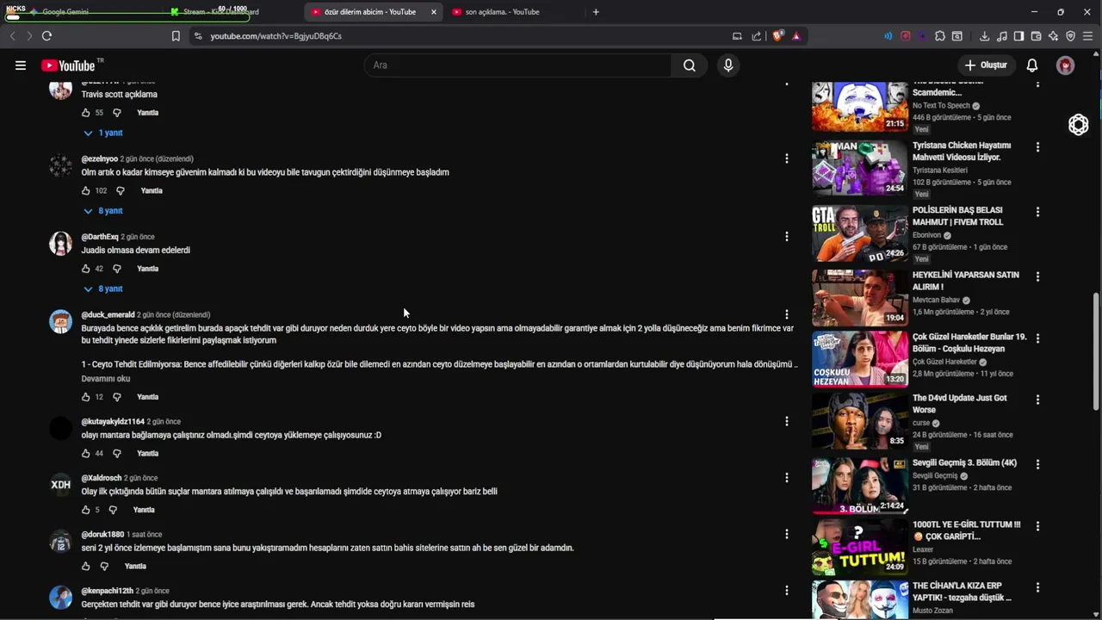1102x620 pixels.
Task: Open the YouTube hamburger guide menu
Action: click(21, 65)
